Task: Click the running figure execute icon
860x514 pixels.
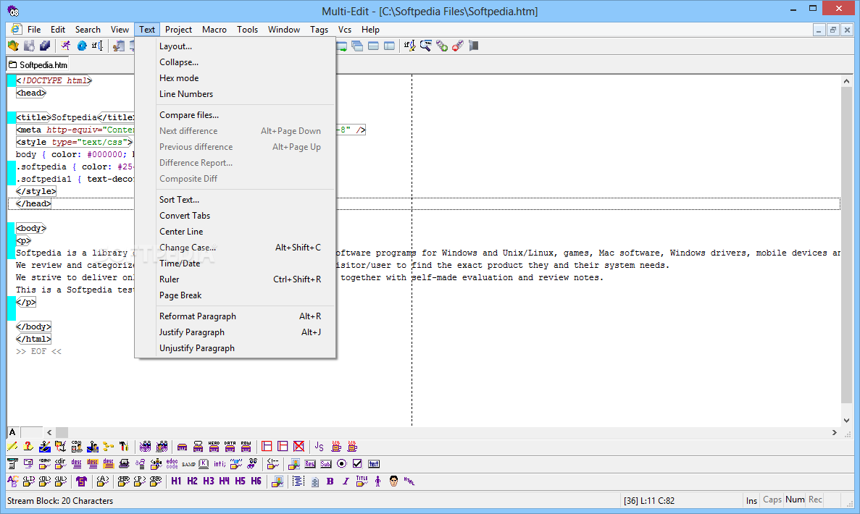Action: click(x=66, y=46)
